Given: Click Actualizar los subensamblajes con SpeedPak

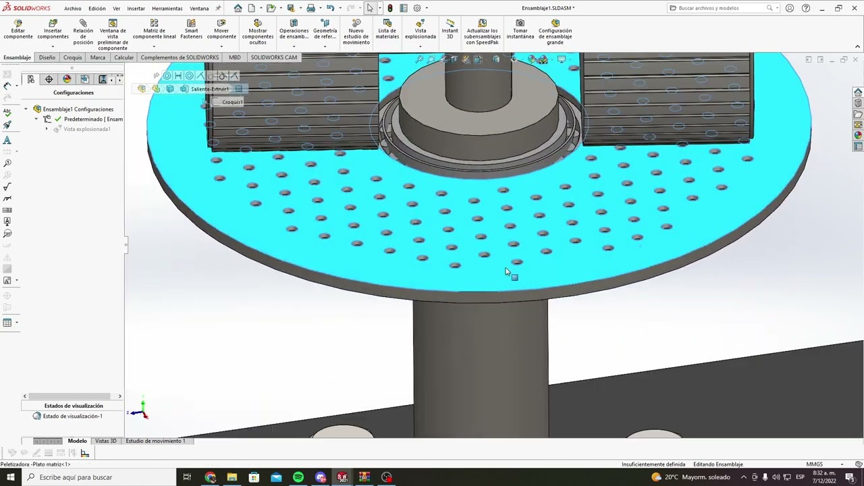Looking at the screenshot, I should pos(482,32).
